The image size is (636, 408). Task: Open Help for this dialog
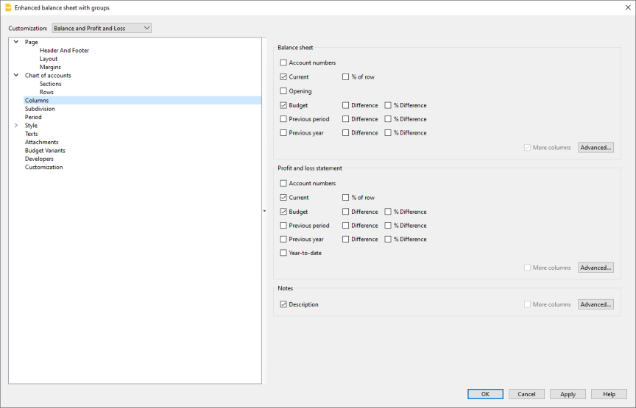(609, 394)
